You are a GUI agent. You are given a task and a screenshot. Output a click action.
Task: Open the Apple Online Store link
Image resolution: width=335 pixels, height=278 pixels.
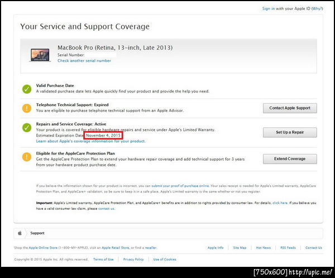pyautogui.click(x=43, y=248)
